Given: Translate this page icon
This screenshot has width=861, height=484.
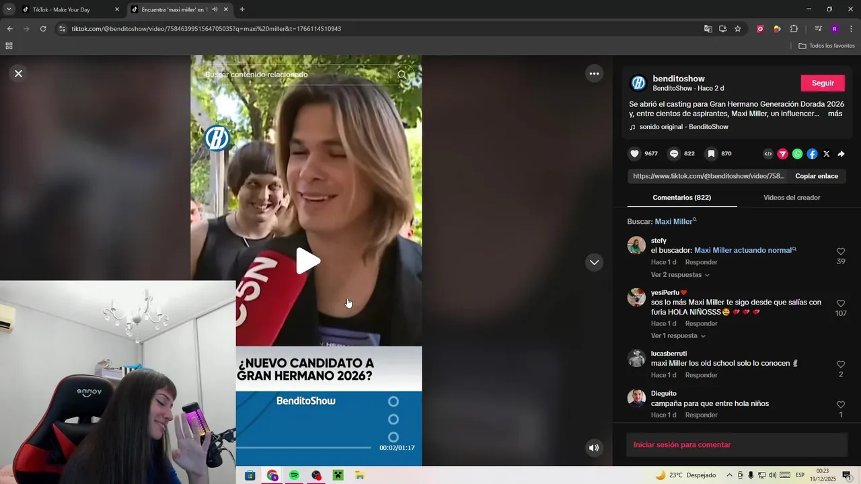Looking at the screenshot, I should (x=708, y=29).
